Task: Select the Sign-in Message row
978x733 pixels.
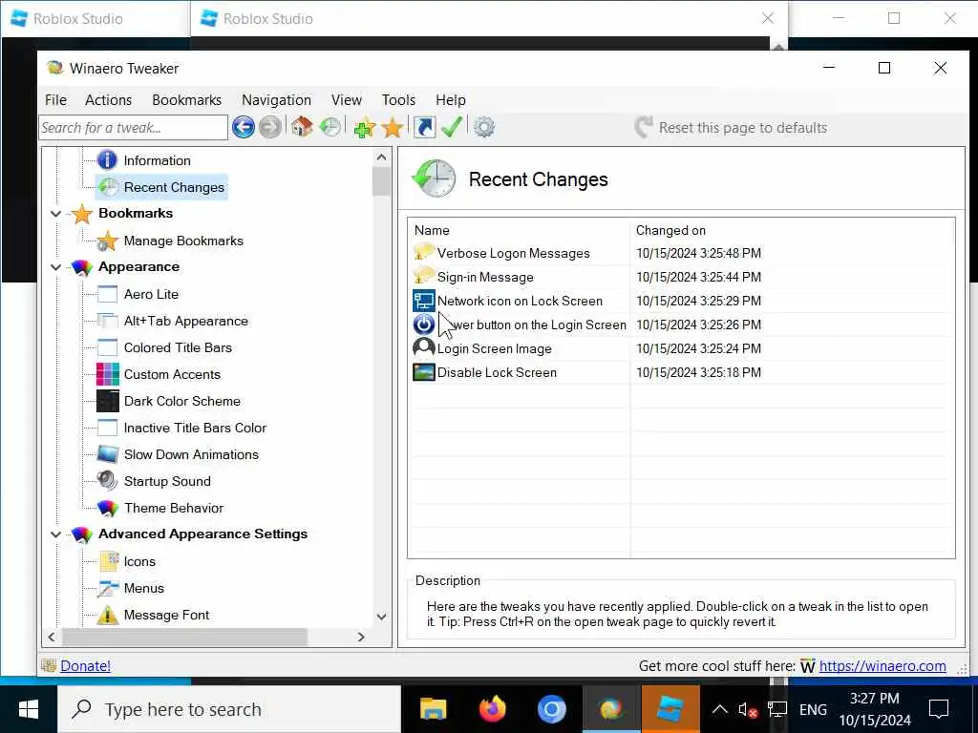Action: pyautogui.click(x=681, y=277)
